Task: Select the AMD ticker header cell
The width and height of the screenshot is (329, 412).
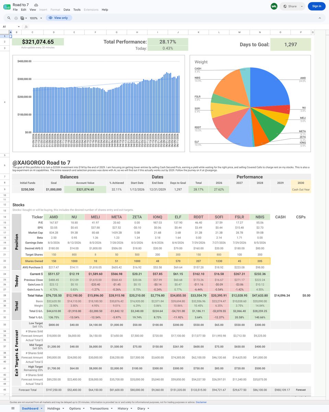Action: point(54,217)
